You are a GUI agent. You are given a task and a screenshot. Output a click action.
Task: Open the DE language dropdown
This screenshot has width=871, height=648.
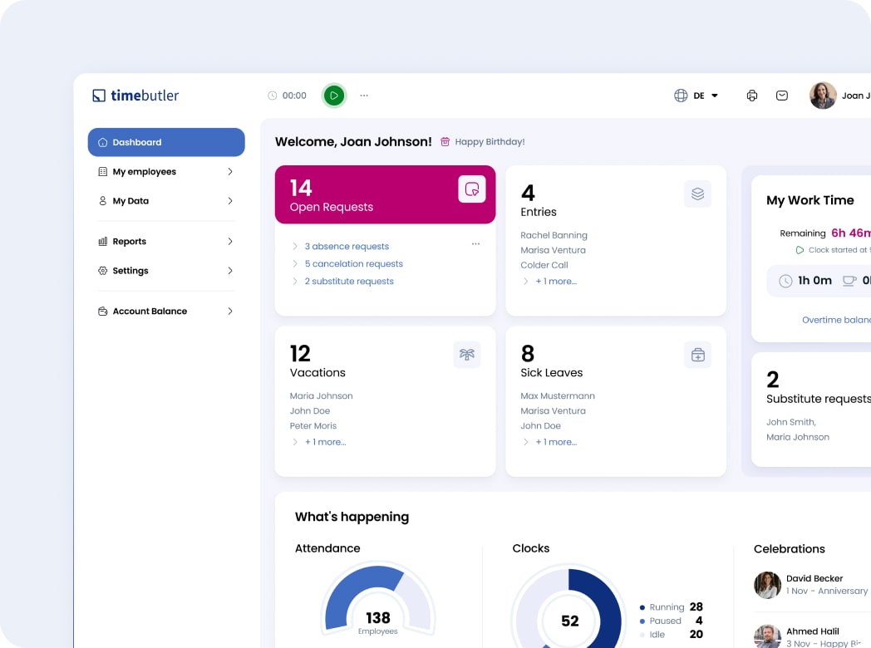(x=696, y=96)
